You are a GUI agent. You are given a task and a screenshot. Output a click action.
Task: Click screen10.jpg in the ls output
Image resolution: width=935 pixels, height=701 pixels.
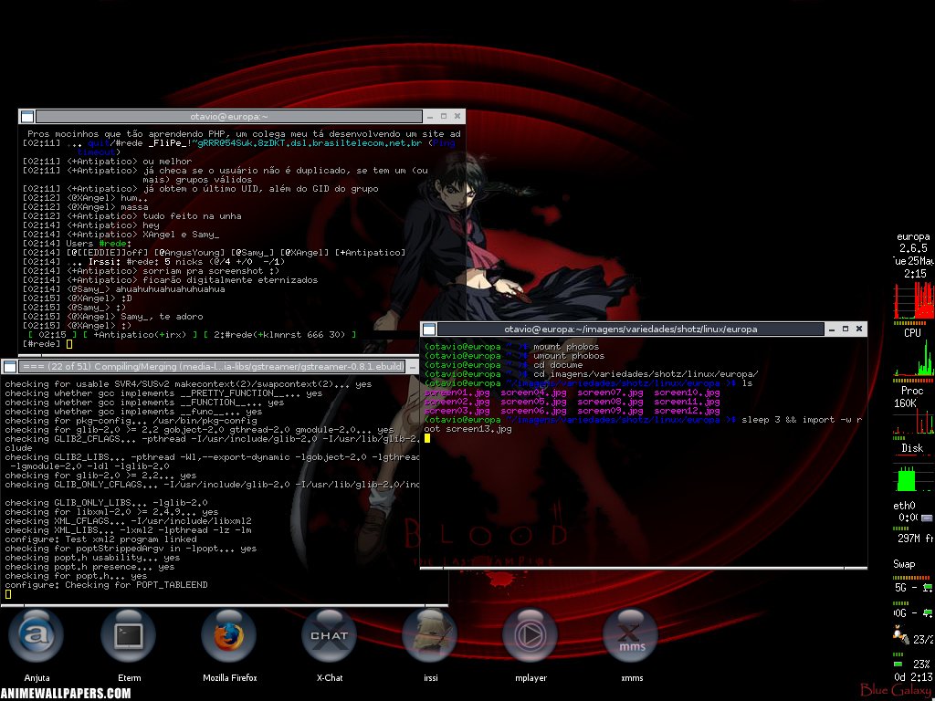[x=687, y=392]
